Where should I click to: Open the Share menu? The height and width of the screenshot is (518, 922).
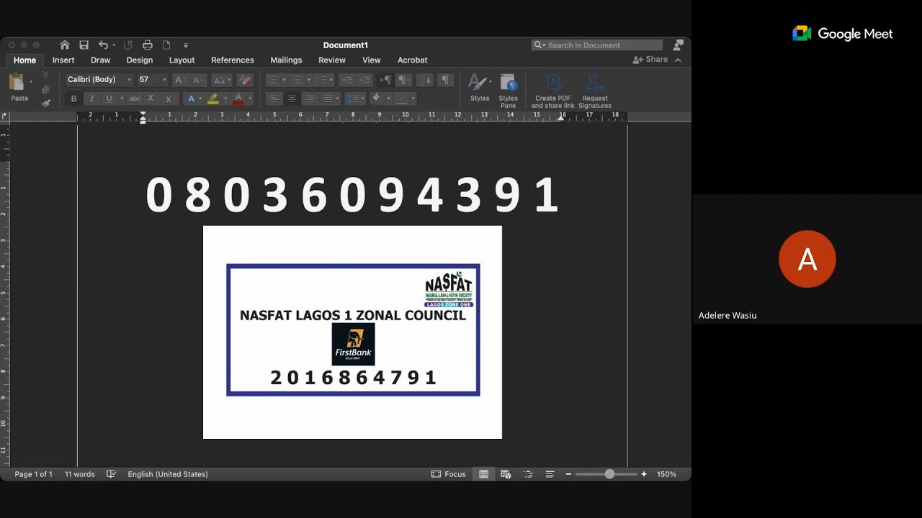coord(650,60)
